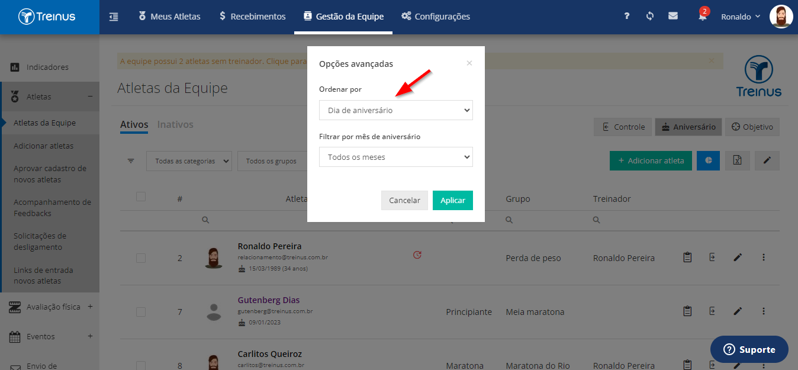This screenshot has width=798, height=370.
Task: Click the blue pie chart icon button
Action: [x=708, y=160]
